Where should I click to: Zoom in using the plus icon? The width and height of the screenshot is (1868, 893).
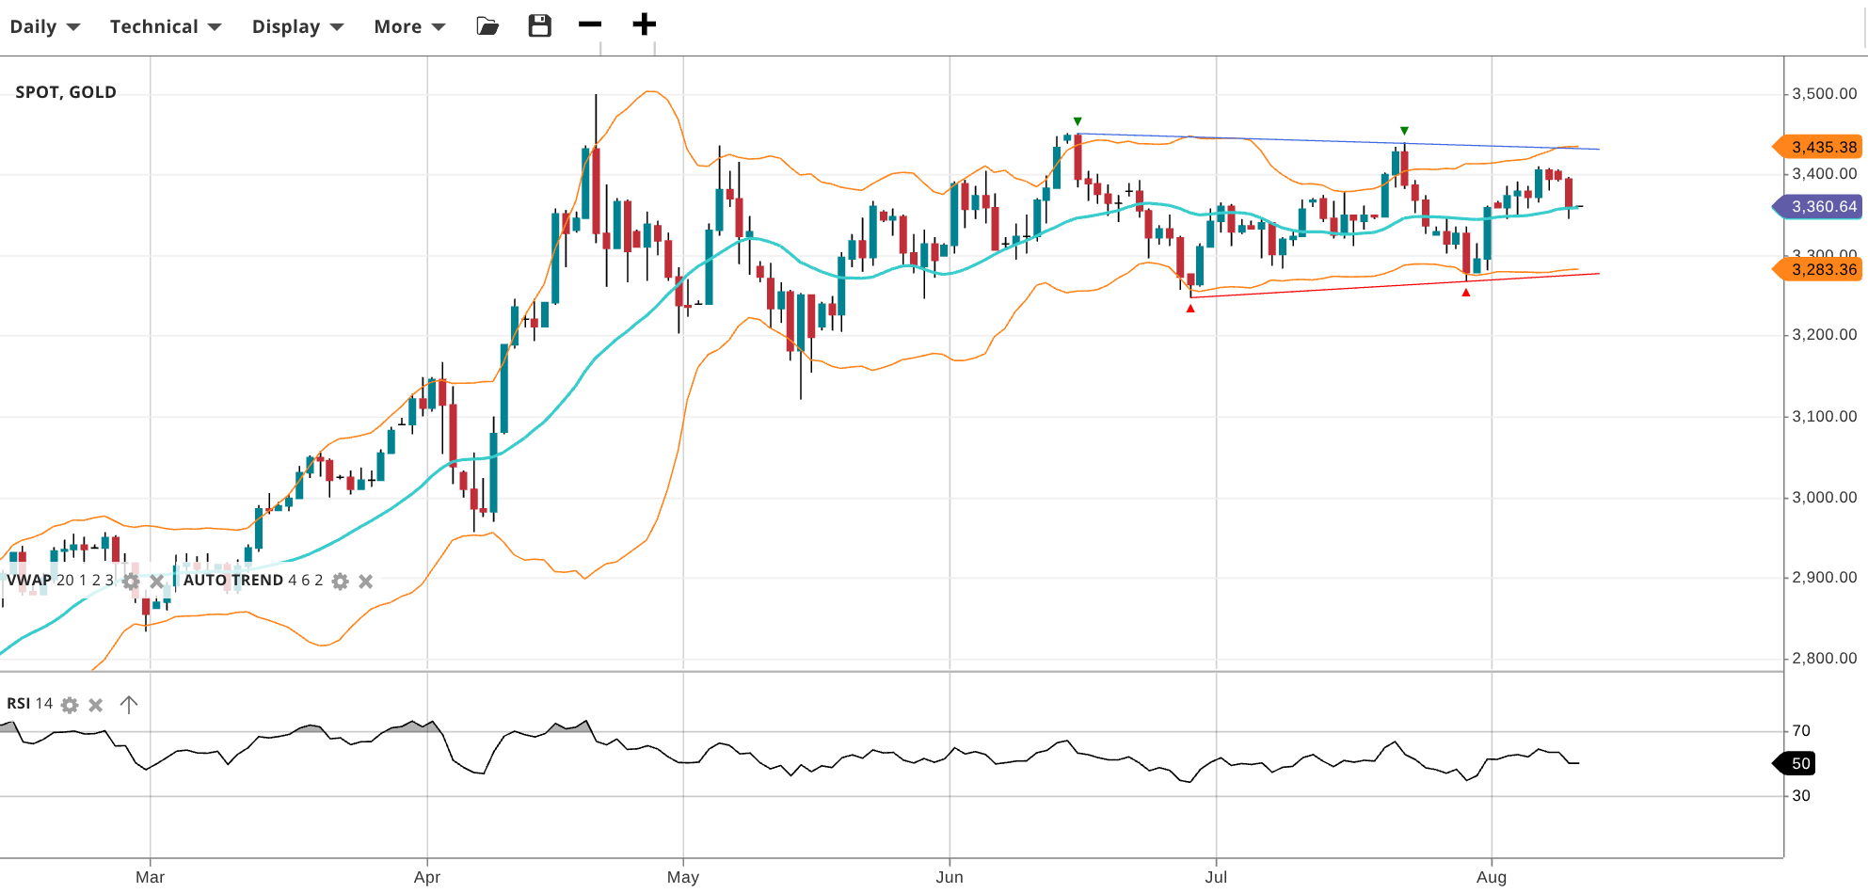tap(644, 24)
